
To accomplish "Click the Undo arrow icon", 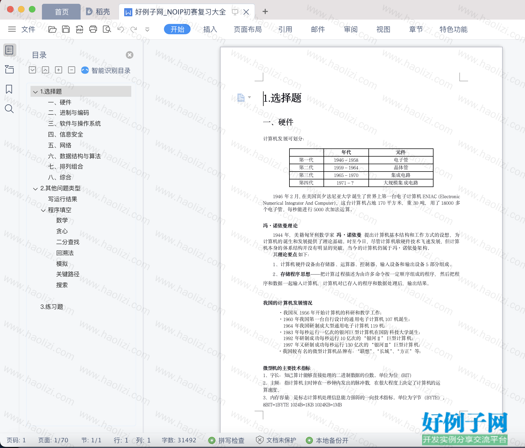I will point(121,29).
